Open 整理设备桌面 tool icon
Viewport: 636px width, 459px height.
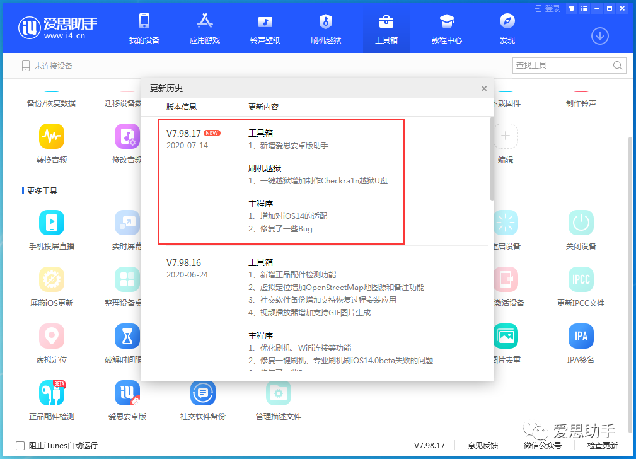pyautogui.click(x=127, y=279)
